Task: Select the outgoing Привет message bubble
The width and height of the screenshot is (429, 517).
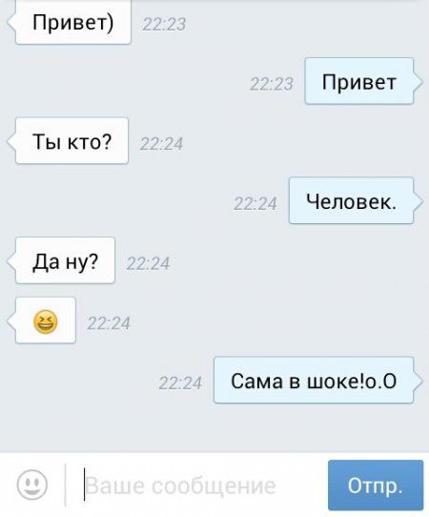Action: click(359, 81)
